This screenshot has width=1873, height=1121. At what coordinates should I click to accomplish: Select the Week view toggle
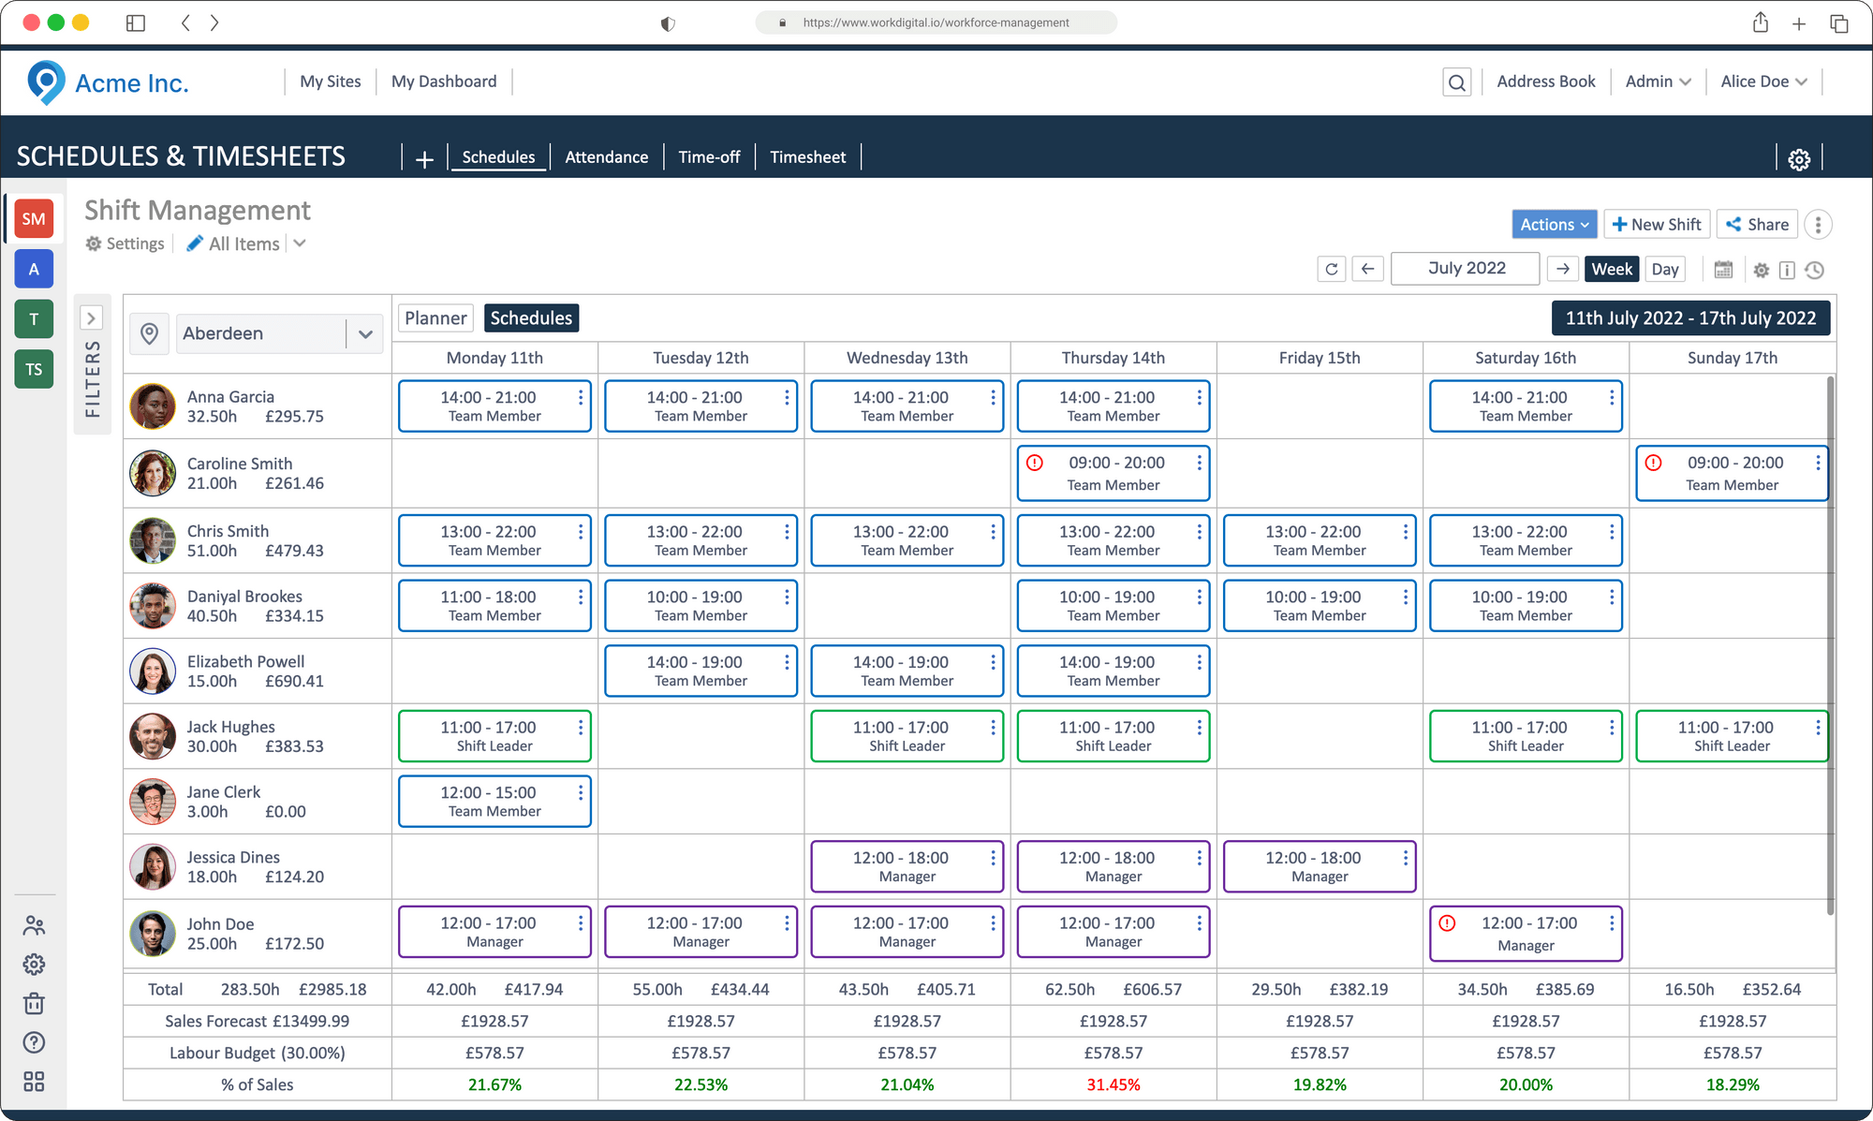point(1612,269)
